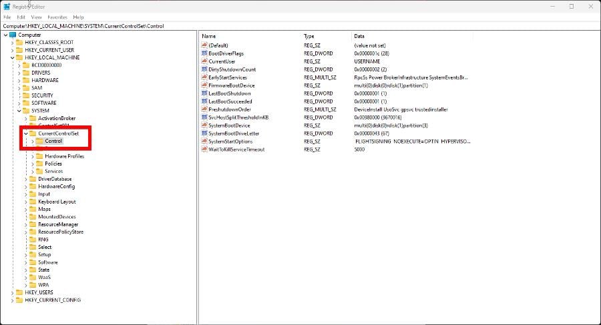Screen dimensions: 601x325
Task: Select the HardwareConfig key
Action: (x=56, y=187)
